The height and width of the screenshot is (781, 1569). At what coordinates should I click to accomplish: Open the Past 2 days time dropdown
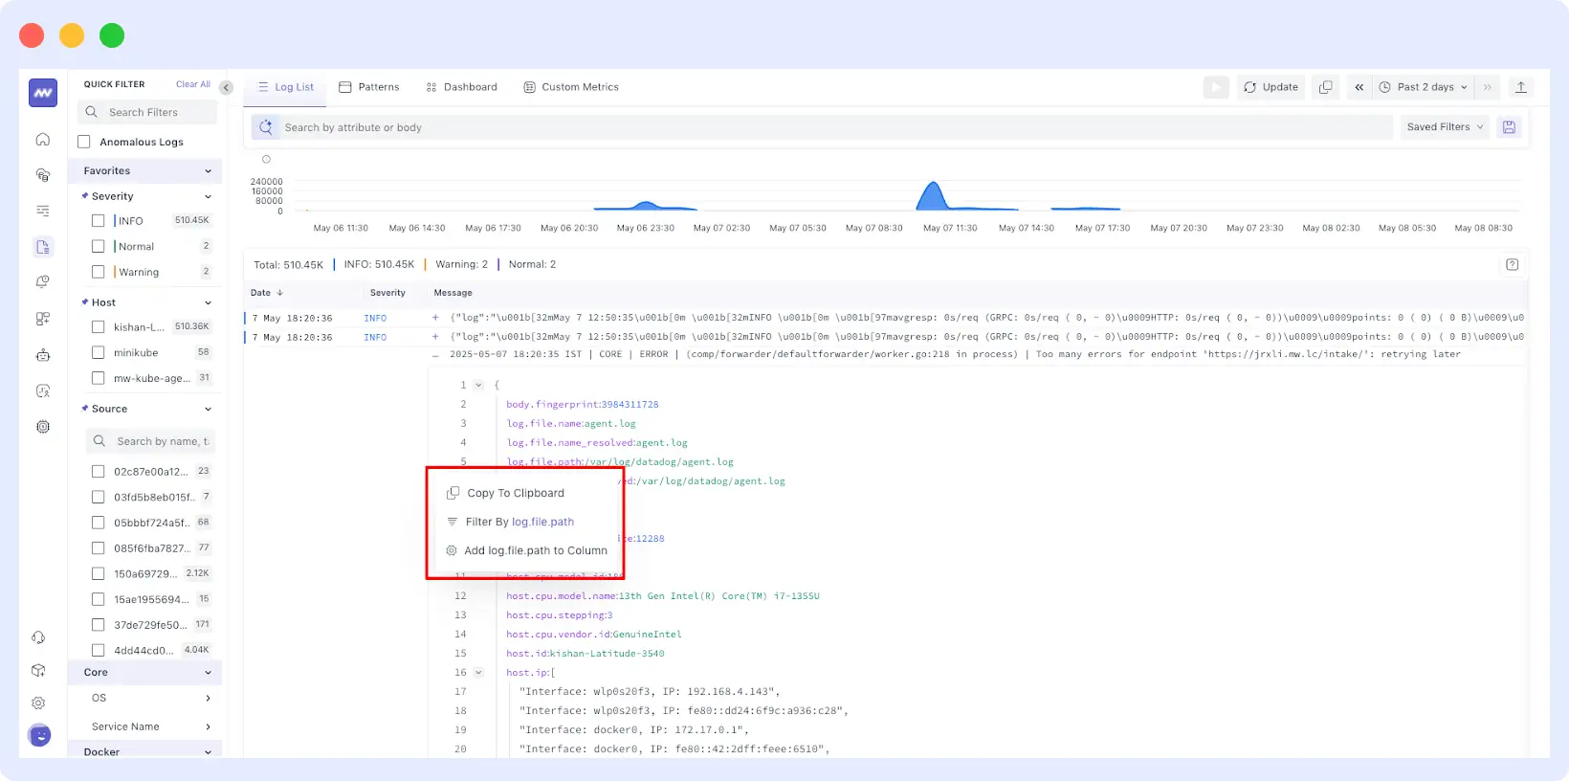(1423, 87)
